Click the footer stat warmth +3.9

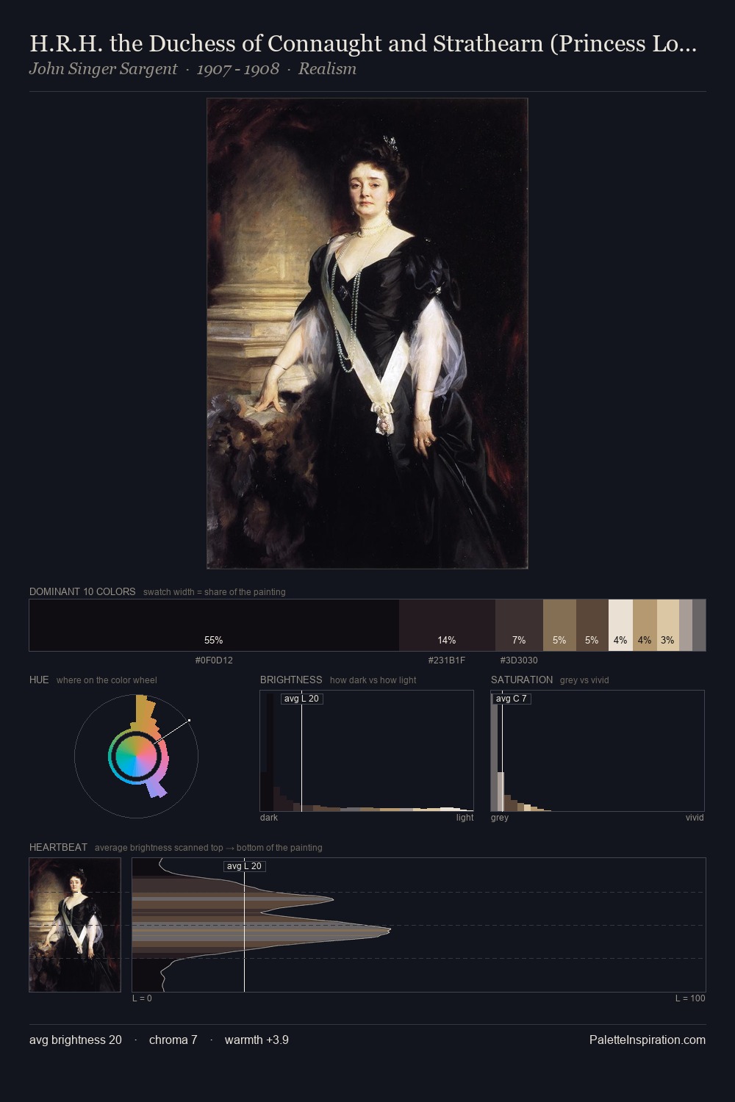(257, 1040)
